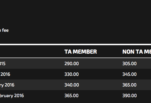The height and width of the screenshot is (103, 151).
Task: Click the second row's 2016 date cell
Action: click(5, 74)
